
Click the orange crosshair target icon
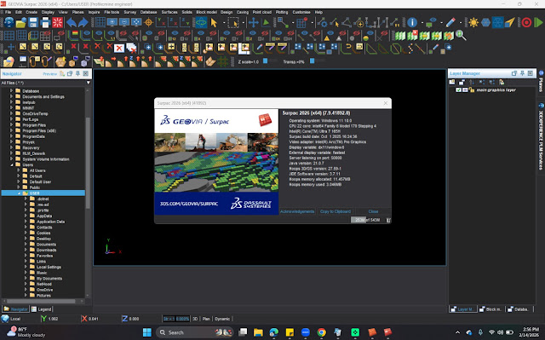point(148,23)
